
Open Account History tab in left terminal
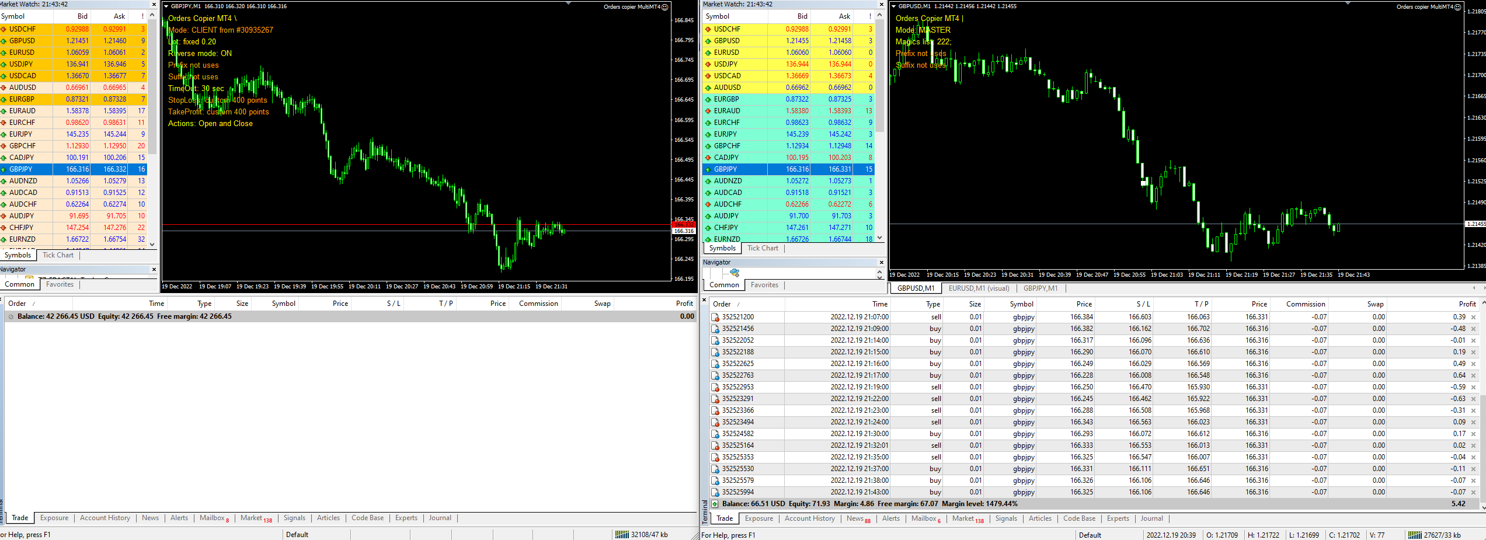point(105,518)
